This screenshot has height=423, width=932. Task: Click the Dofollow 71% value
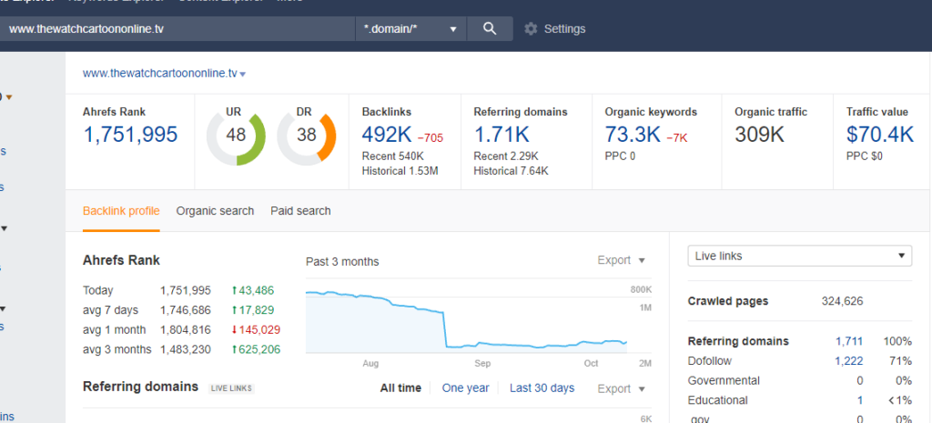point(900,360)
